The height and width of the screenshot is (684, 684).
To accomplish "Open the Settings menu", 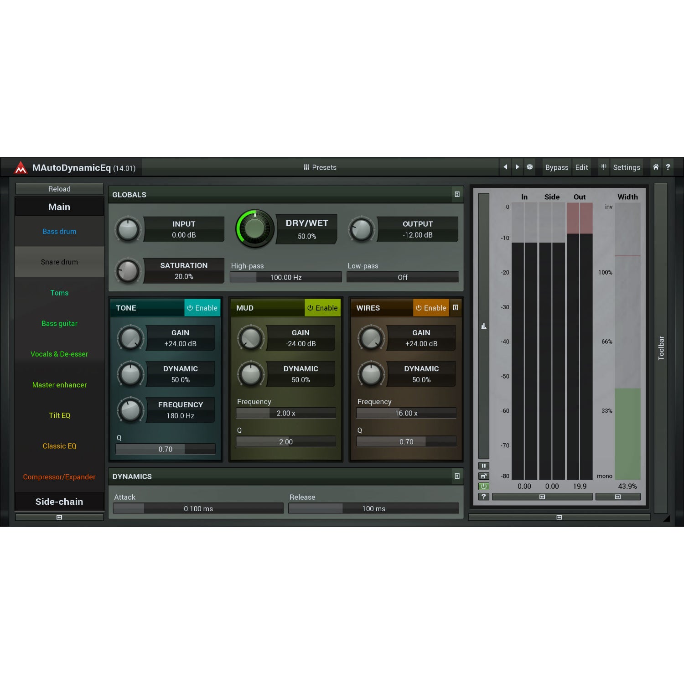I will tap(627, 167).
